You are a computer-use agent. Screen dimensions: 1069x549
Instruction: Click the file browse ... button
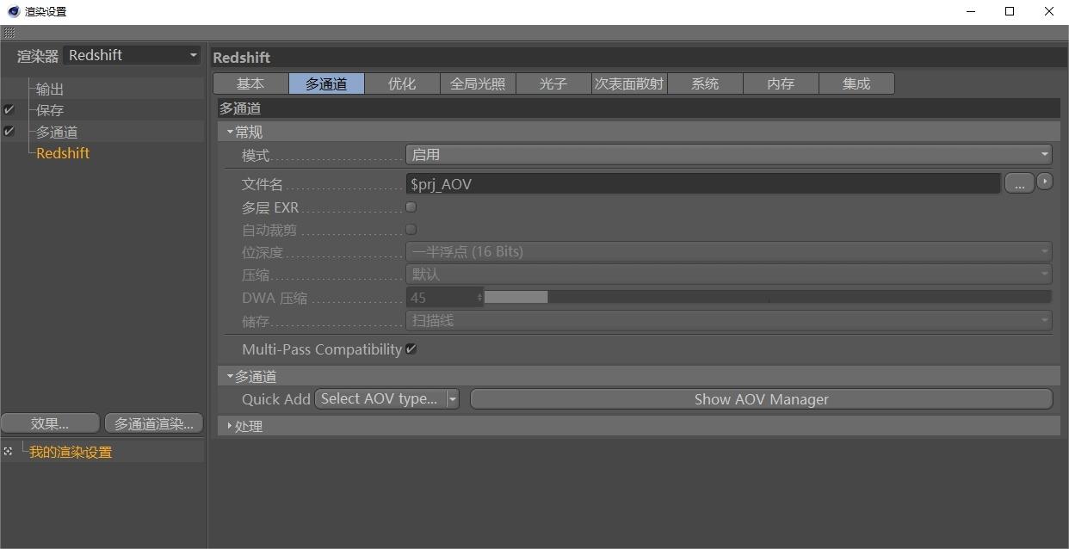tap(1019, 183)
